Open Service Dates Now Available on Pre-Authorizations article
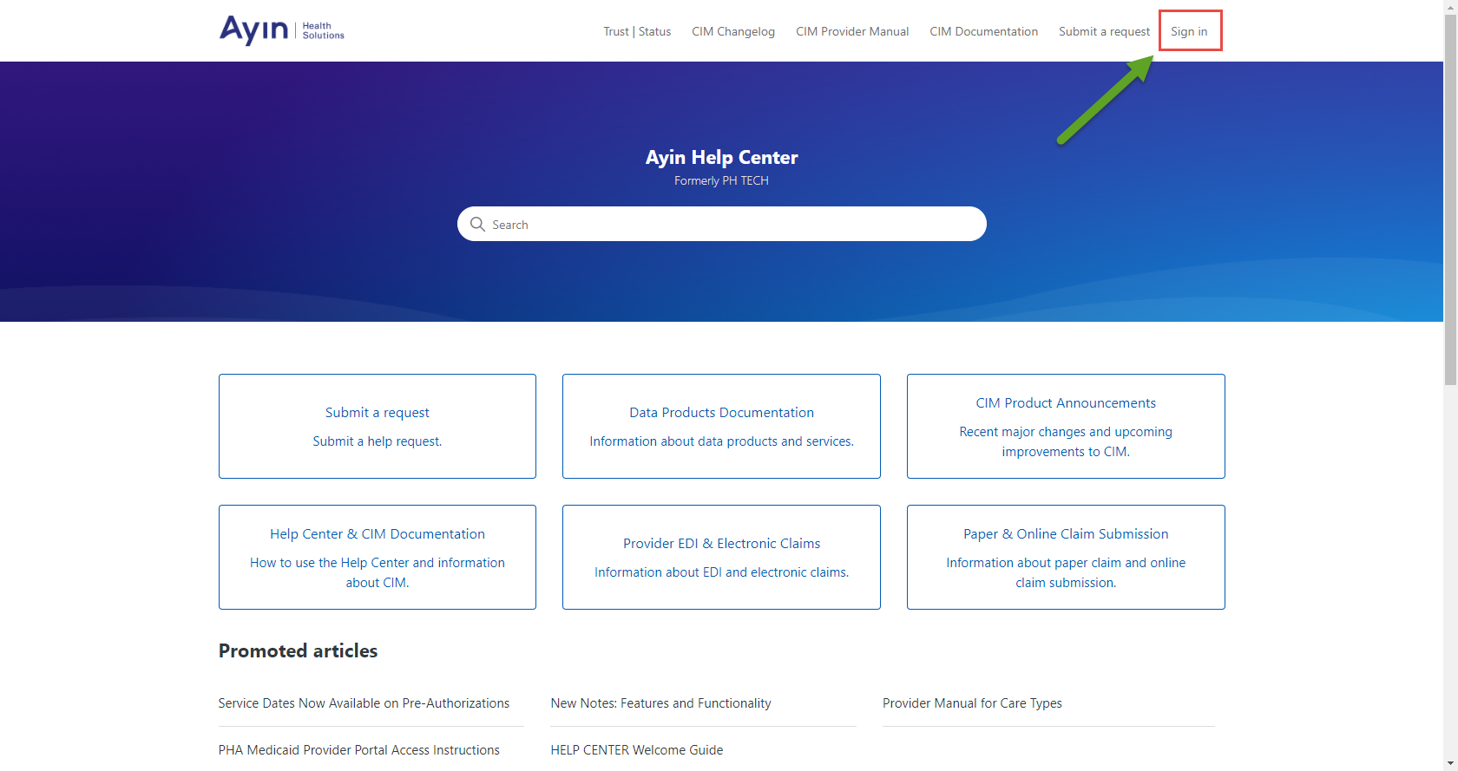This screenshot has height=771, width=1458. coord(364,703)
